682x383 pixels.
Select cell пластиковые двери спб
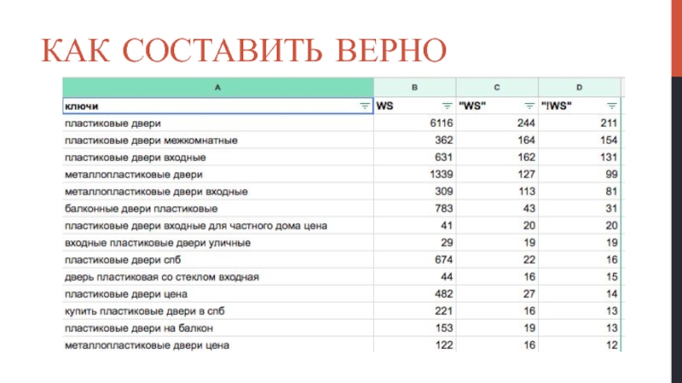(x=218, y=260)
